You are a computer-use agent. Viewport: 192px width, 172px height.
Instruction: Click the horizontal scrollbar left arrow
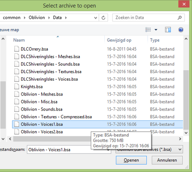(x=10, y=139)
